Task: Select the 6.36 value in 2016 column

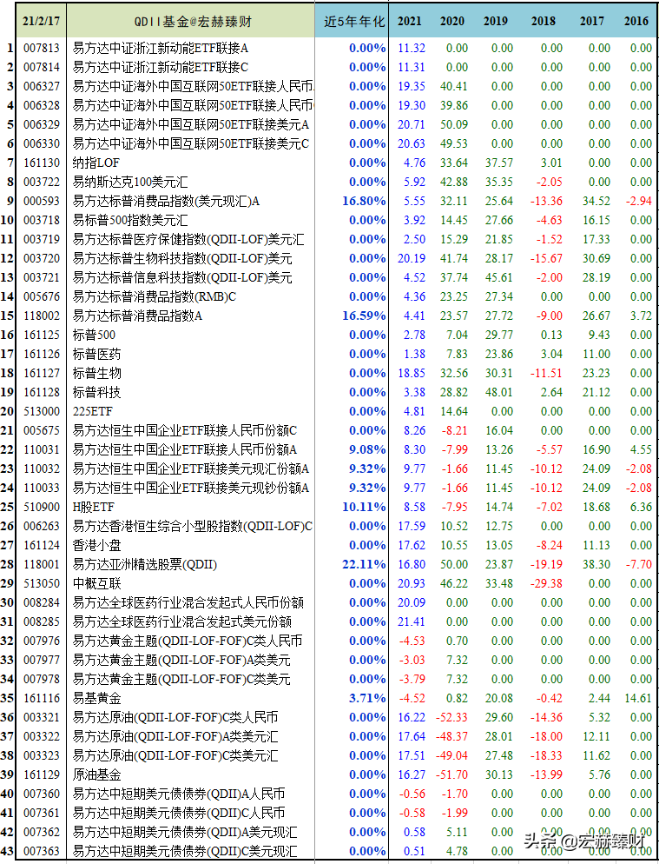Action: 642,507
